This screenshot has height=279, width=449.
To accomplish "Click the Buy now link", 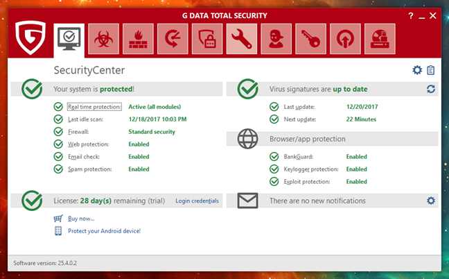I will coord(81,218).
